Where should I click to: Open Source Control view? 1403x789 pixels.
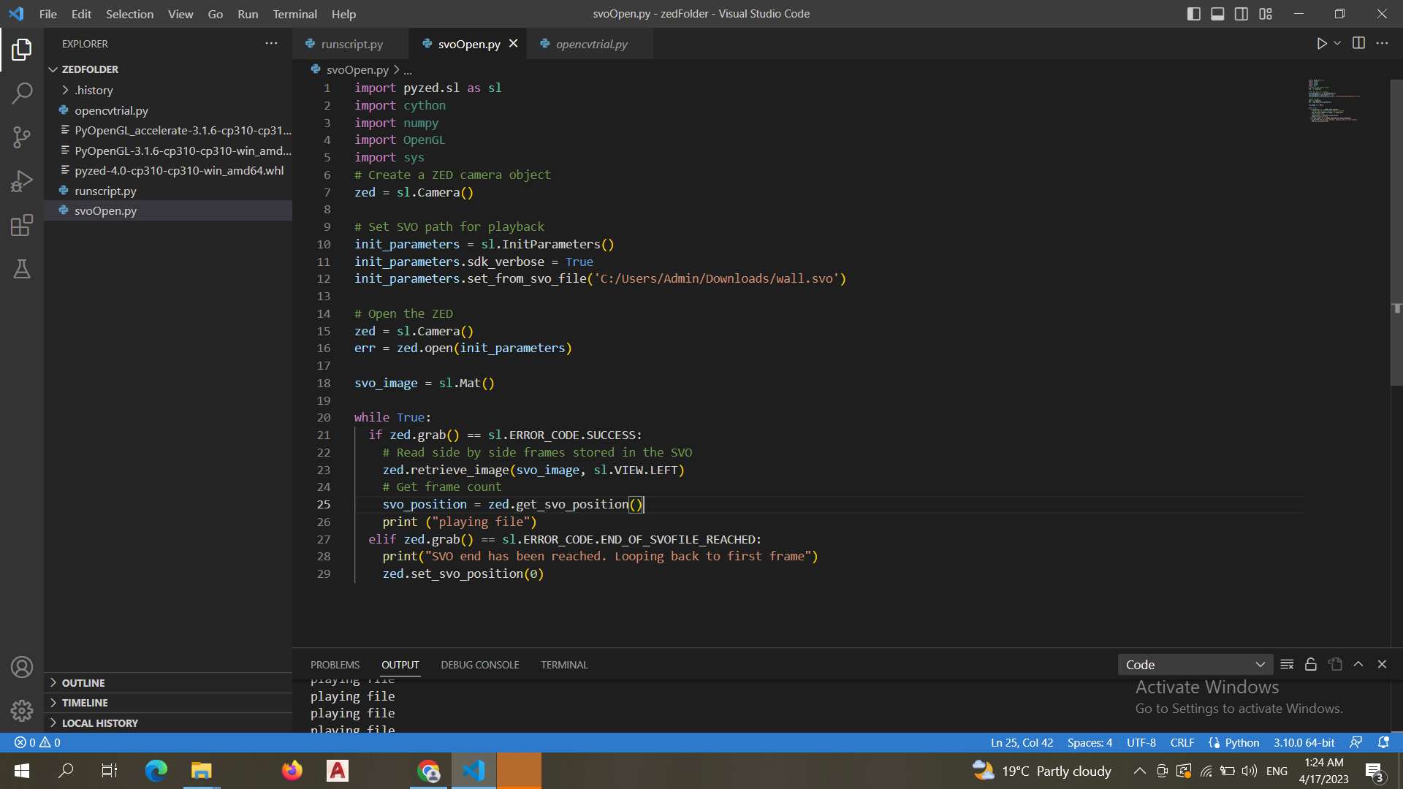pos(22,137)
